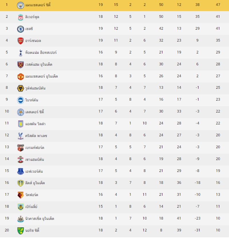Viewport: 229px width, 240px height.
Task: Click the Watford club crest
Action: (x=20, y=195)
